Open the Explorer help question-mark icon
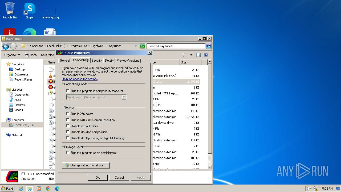The width and height of the screenshot is (341, 192). pos(206,55)
